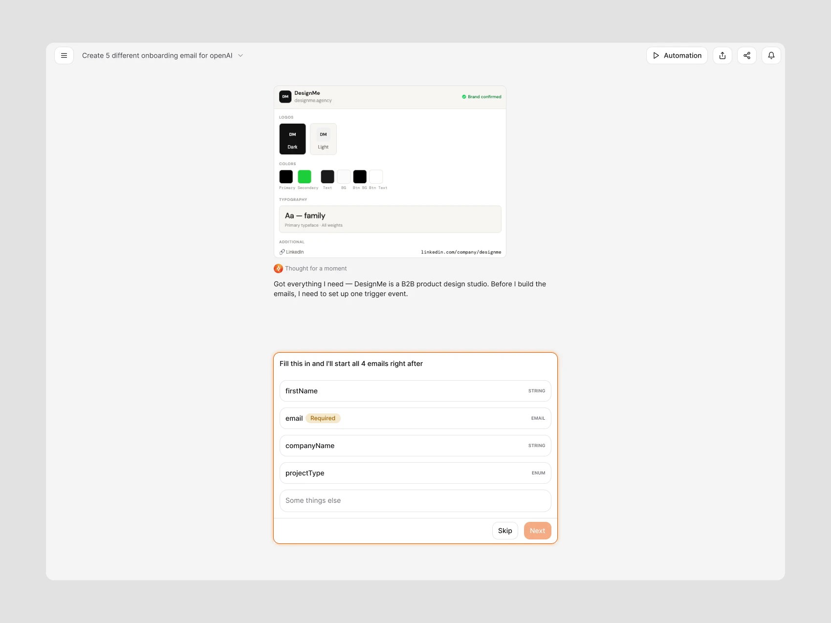Open notifications bell icon
Viewport: 831px width, 623px height.
click(771, 56)
